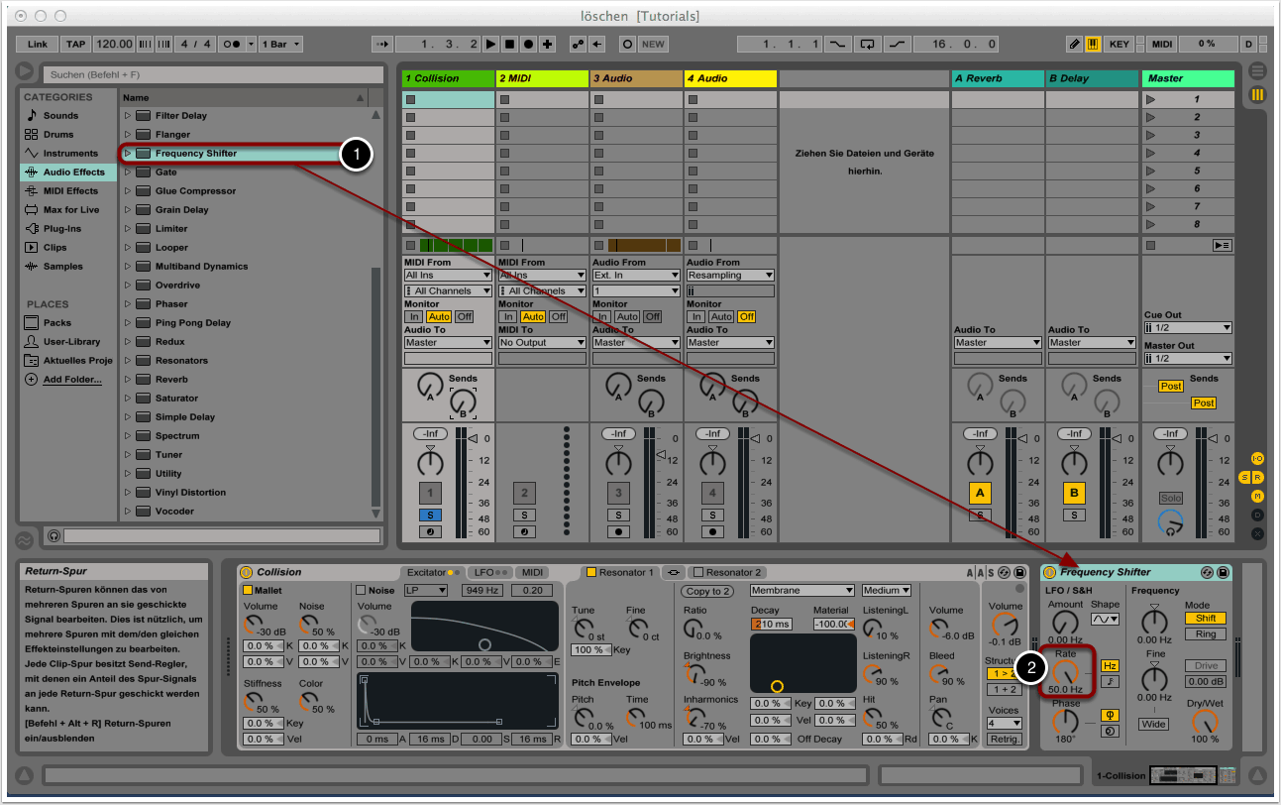
Task: Select the Max for Live category
Action: click(70, 210)
